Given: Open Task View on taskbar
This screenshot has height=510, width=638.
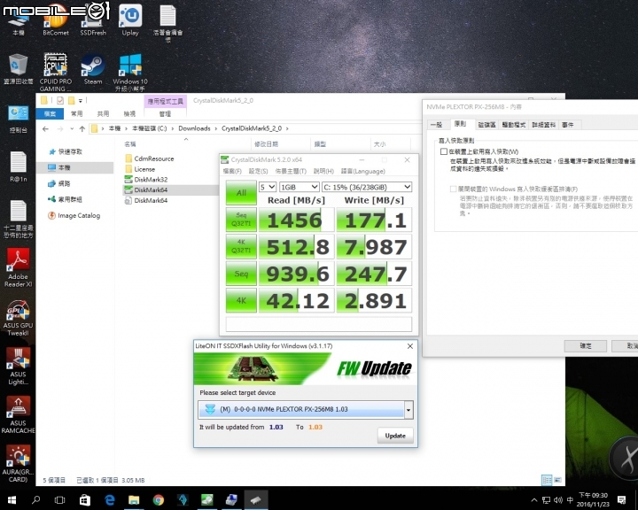Looking at the screenshot, I should click(60, 500).
